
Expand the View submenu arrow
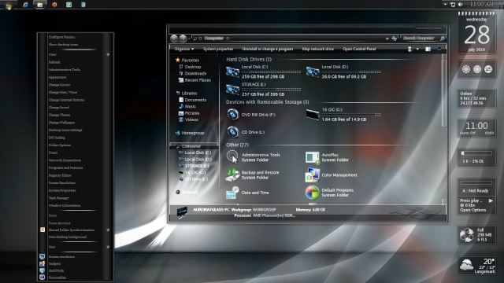point(108,54)
